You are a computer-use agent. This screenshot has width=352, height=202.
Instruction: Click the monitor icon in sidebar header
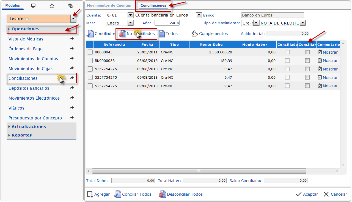pyautogui.click(x=33, y=6)
